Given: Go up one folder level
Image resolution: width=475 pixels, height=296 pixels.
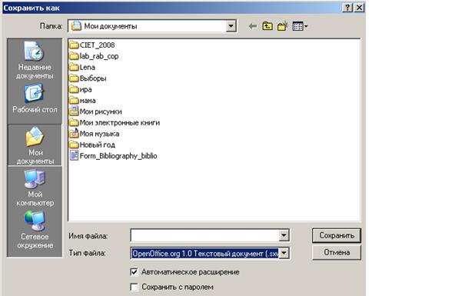Looking at the screenshot, I should (267, 26).
